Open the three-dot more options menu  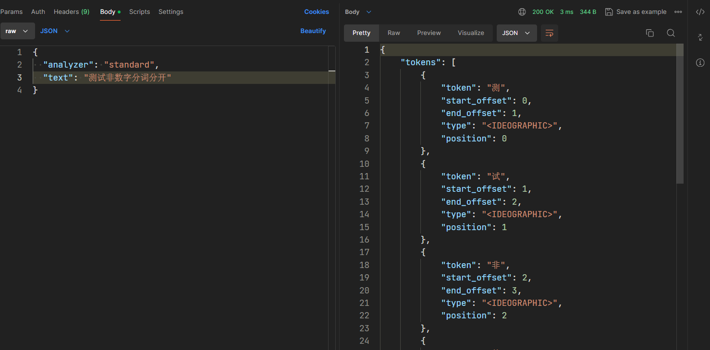pyautogui.click(x=678, y=12)
